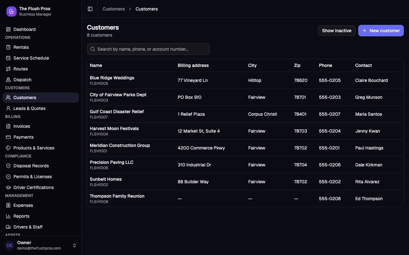Open Harvest Moon Festivals customer
Viewport: 409px width, 255px height.
pos(114,128)
